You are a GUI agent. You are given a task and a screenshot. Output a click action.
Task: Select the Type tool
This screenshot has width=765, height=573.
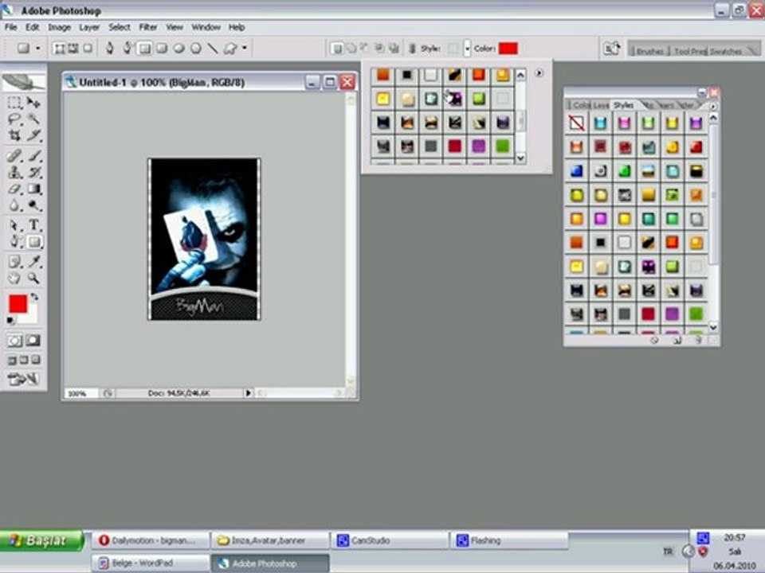pyautogui.click(x=33, y=225)
